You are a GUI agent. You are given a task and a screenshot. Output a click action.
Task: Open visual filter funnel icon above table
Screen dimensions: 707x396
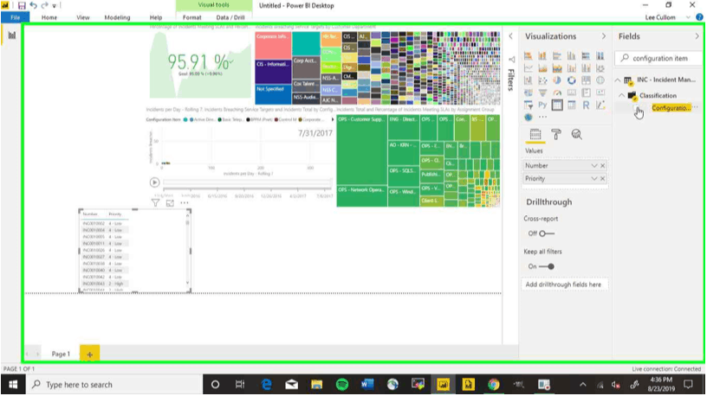155,203
